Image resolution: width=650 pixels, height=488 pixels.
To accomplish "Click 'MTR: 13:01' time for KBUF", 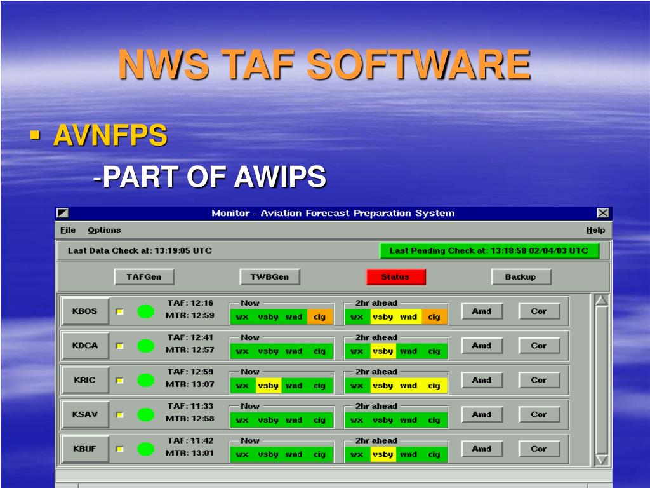I will click(190, 453).
